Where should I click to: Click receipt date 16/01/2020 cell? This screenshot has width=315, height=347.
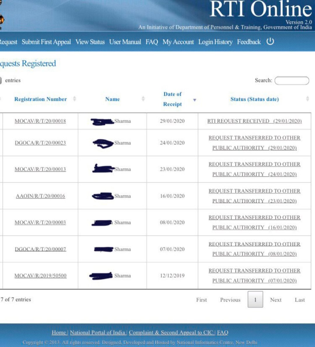click(x=172, y=196)
